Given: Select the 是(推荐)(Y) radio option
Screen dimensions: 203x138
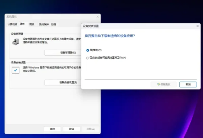Looking at the screenshot, I should click(88, 50).
